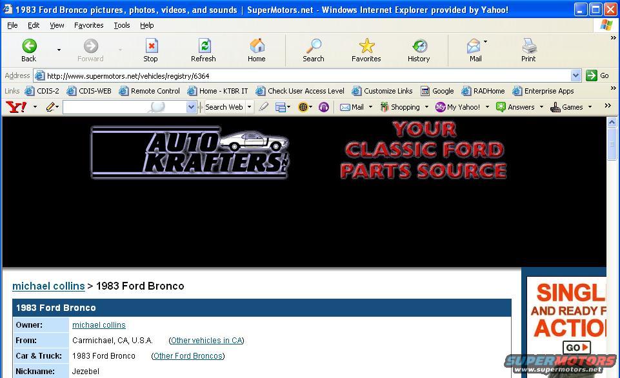Image resolution: width=620 pixels, height=378 pixels.
Task: Refresh the current page
Action: click(204, 50)
